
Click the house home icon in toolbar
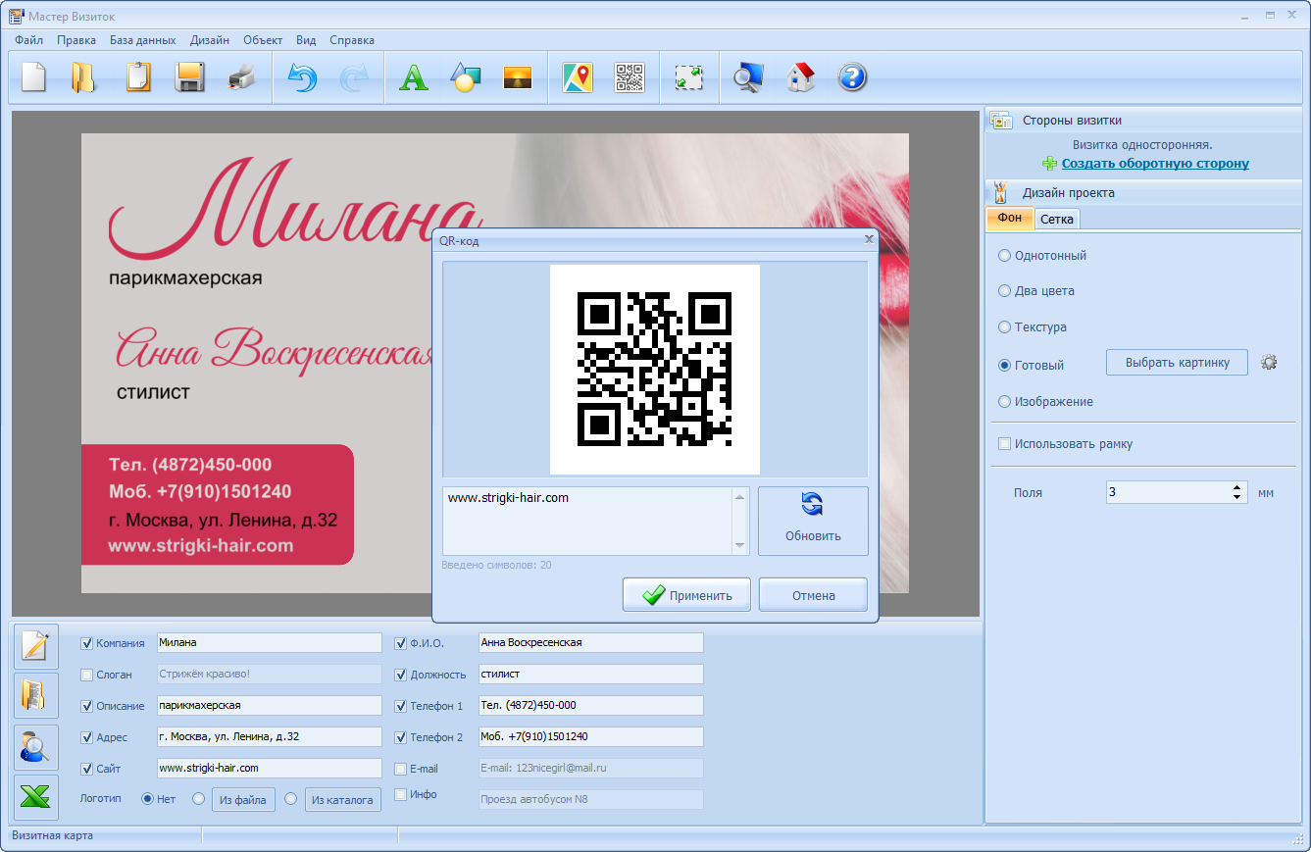pos(801,76)
